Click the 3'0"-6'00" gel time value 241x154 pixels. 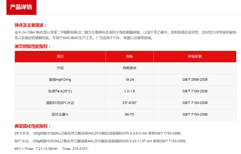[130, 103]
